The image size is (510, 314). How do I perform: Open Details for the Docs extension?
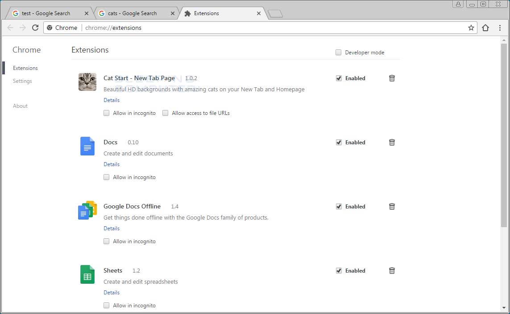pyautogui.click(x=112, y=164)
